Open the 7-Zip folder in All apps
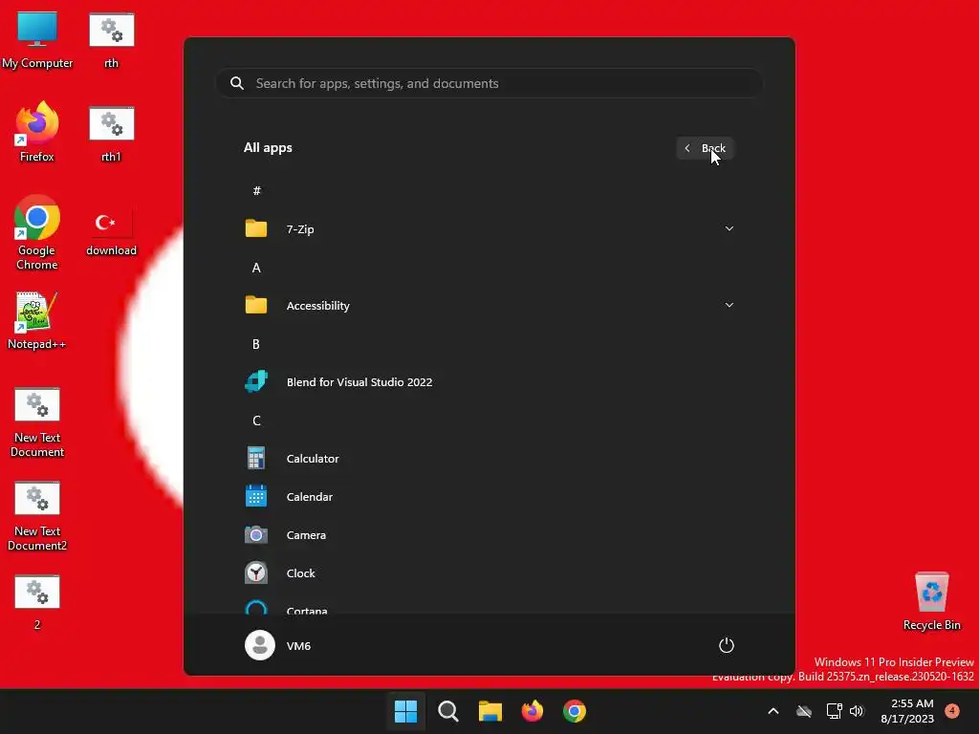 pos(489,229)
